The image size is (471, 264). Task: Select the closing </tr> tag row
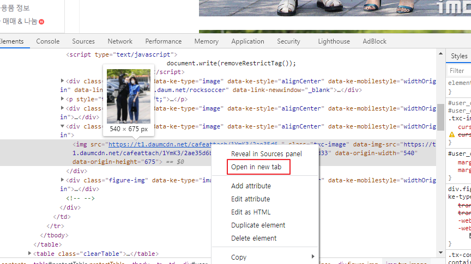(55, 226)
